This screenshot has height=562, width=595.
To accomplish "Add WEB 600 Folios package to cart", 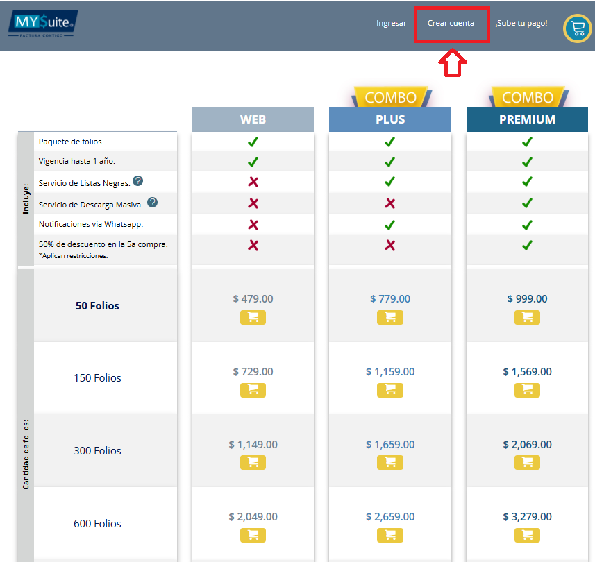I will pos(253,535).
